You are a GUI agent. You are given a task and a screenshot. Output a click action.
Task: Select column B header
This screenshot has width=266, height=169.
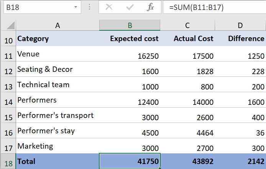point(130,25)
